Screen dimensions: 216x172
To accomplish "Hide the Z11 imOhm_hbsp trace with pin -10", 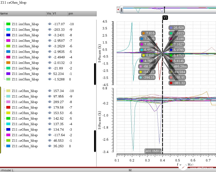I will pyautogui.click(x=50, y=24).
